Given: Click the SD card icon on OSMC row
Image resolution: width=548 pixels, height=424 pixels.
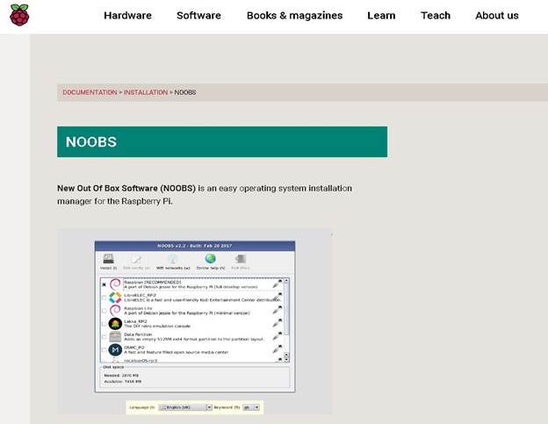Looking at the screenshot, I should 278,349.
